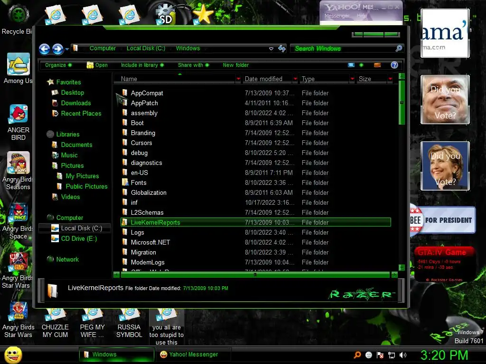
Task: Go forward with the Explorer Forward arrow
Action: tap(57, 49)
